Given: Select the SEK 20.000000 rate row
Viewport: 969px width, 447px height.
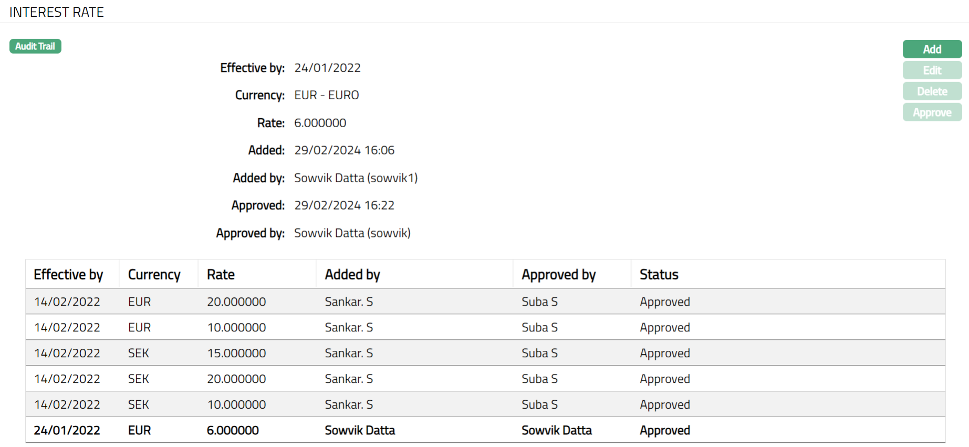Looking at the screenshot, I should [x=236, y=379].
